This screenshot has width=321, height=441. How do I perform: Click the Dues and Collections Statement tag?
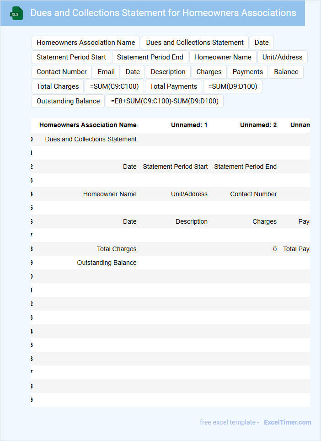coord(195,43)
